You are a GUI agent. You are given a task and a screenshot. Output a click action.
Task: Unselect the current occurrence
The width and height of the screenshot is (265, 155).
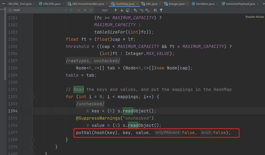coord(141,10)
